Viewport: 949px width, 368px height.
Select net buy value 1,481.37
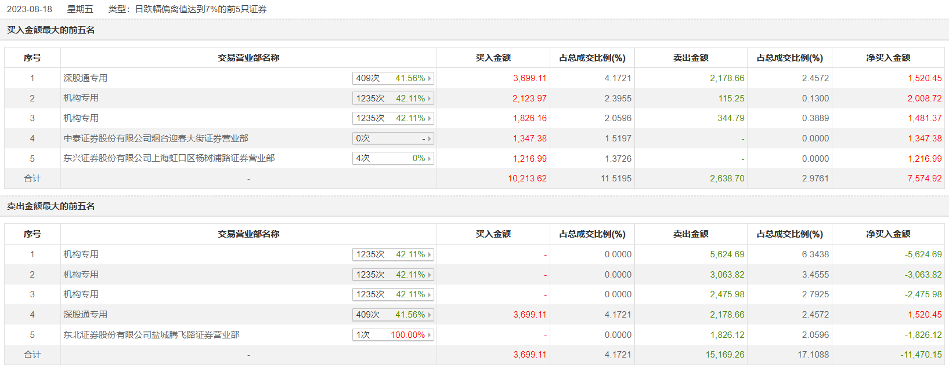click(925, 118)
